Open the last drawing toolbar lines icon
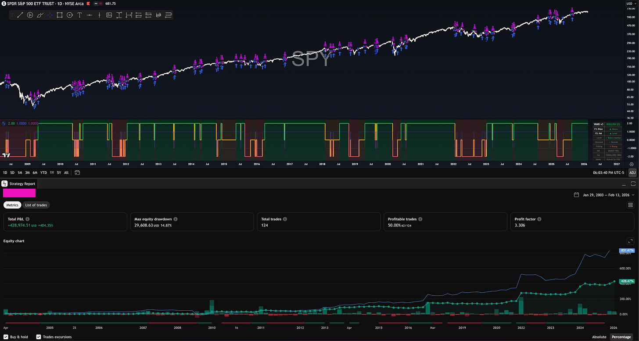Image resolution: width=639 pixels, height=341 pixels. 169,15
